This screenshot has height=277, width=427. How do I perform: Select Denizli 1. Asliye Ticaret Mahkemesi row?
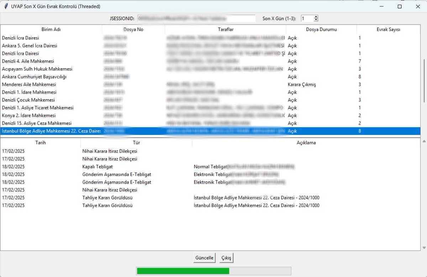coord(210,108)
